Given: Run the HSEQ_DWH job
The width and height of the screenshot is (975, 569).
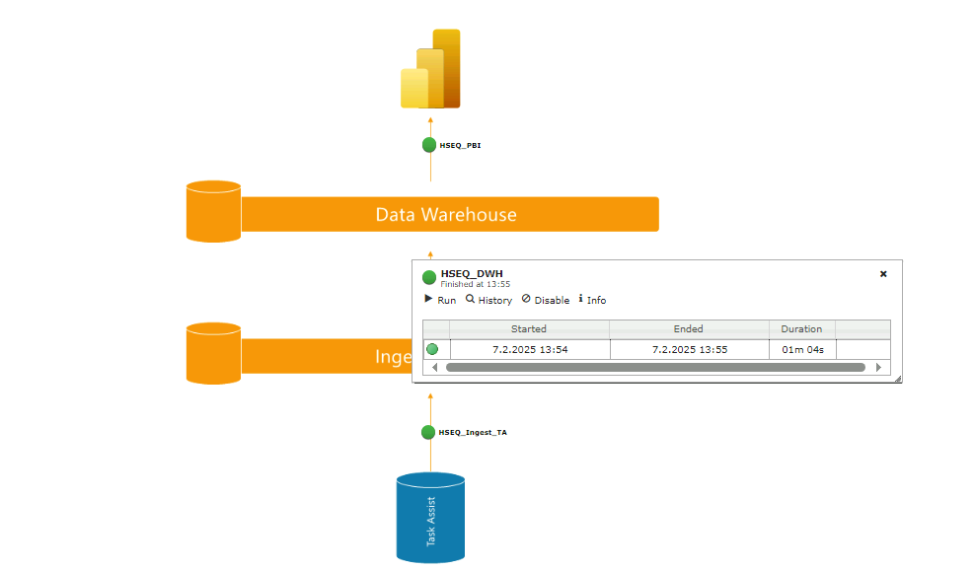Looking at the screenshot, I should click(439, 300).
